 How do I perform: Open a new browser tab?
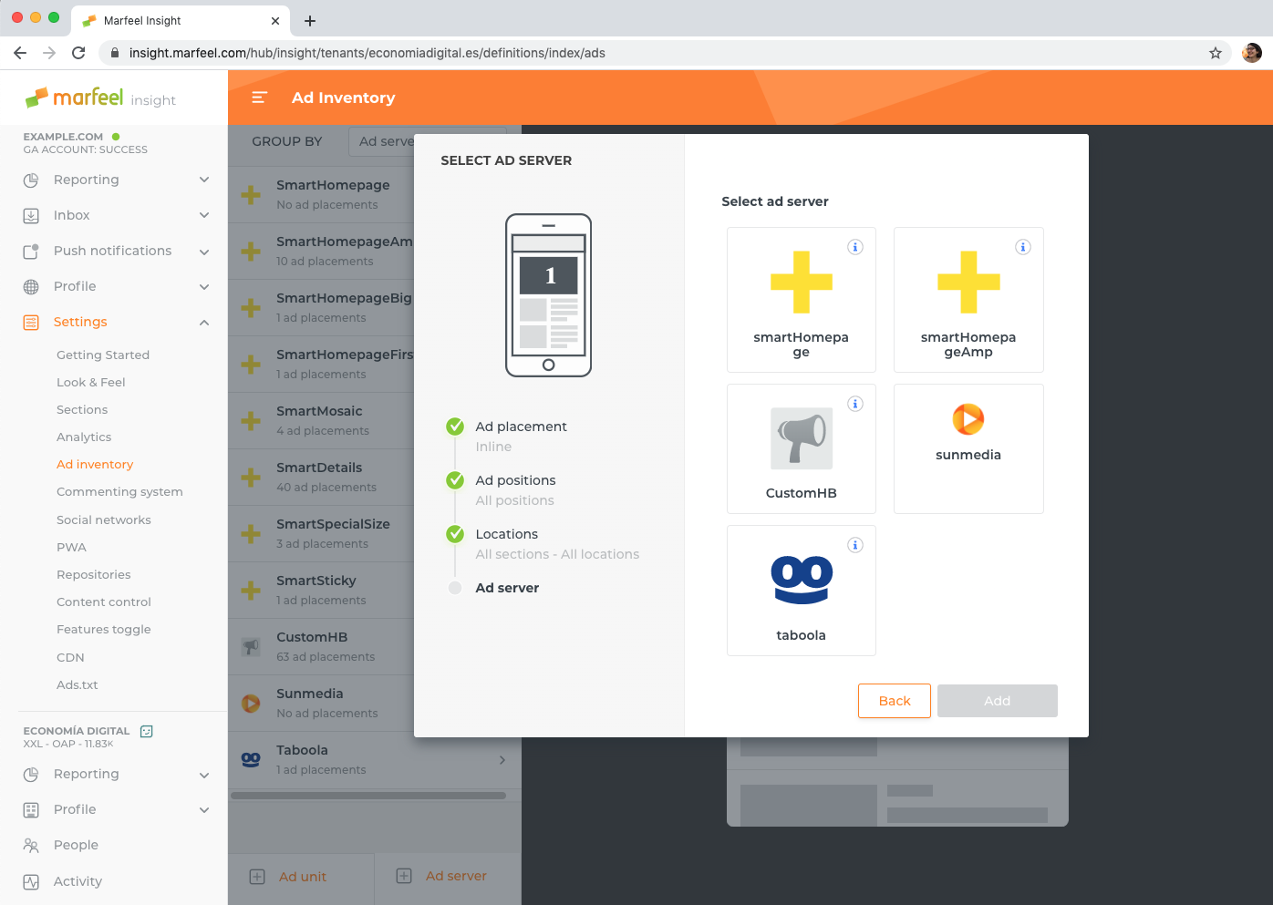point(310,21)
